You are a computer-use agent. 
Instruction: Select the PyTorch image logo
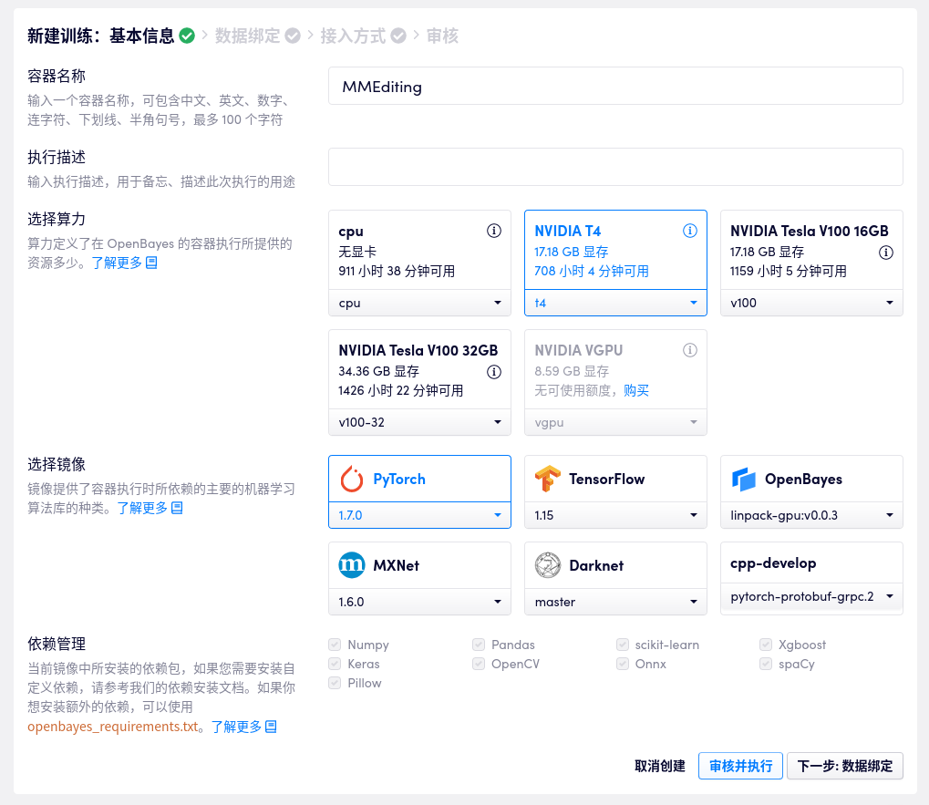(351, 479)
